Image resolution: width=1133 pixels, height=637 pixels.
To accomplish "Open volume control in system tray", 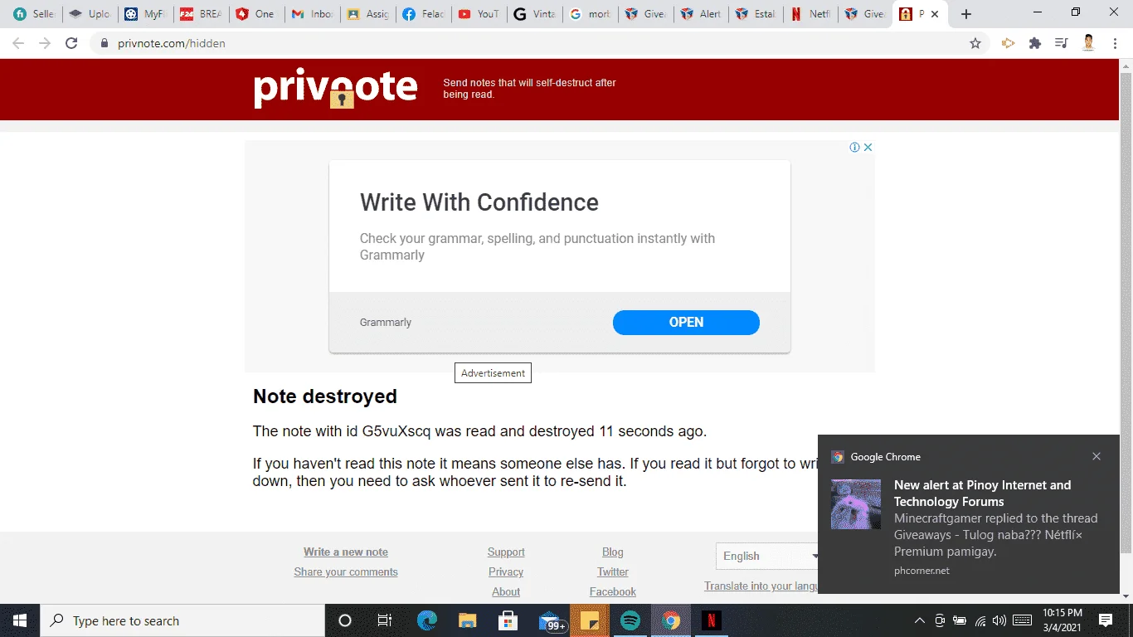I will [x=999, y=620].
